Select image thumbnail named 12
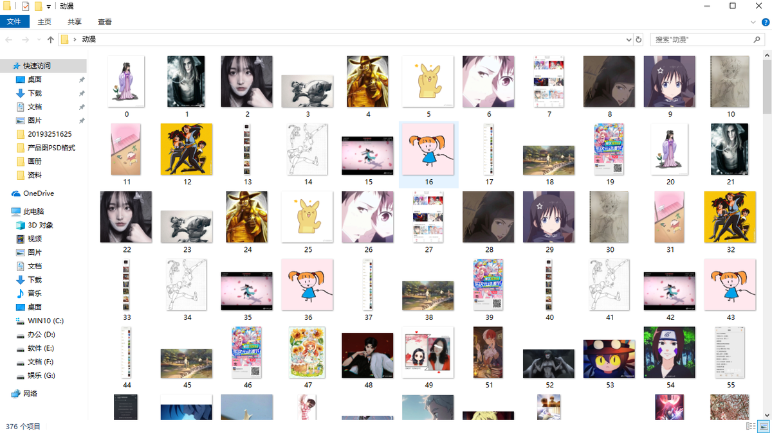 point(187,149)
